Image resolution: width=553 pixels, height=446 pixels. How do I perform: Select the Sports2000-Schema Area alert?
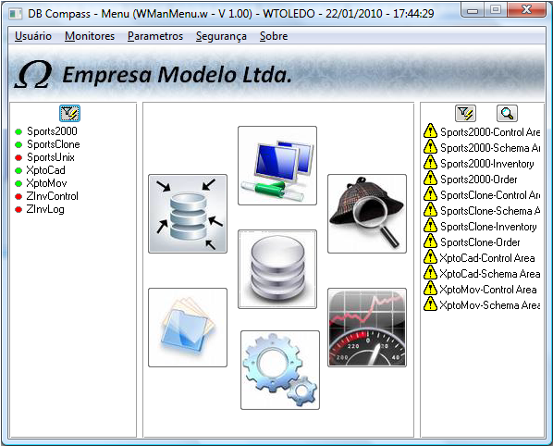(x=490, y=148)
